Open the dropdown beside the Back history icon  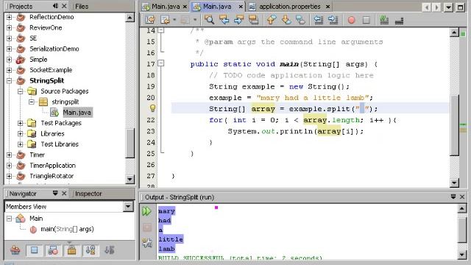(x=174, y=20)
